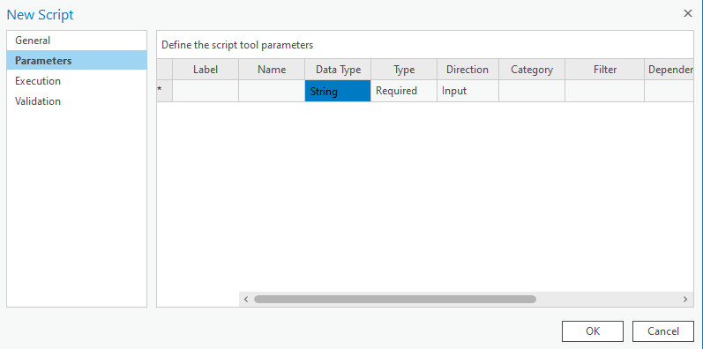Screen dimensions: 703x349
Task: Select the new row asterisk marker
Action: [x=165, y=91]
